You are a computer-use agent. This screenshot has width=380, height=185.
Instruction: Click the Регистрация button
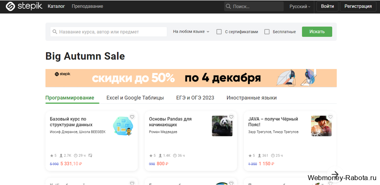(x=358, y=6)
